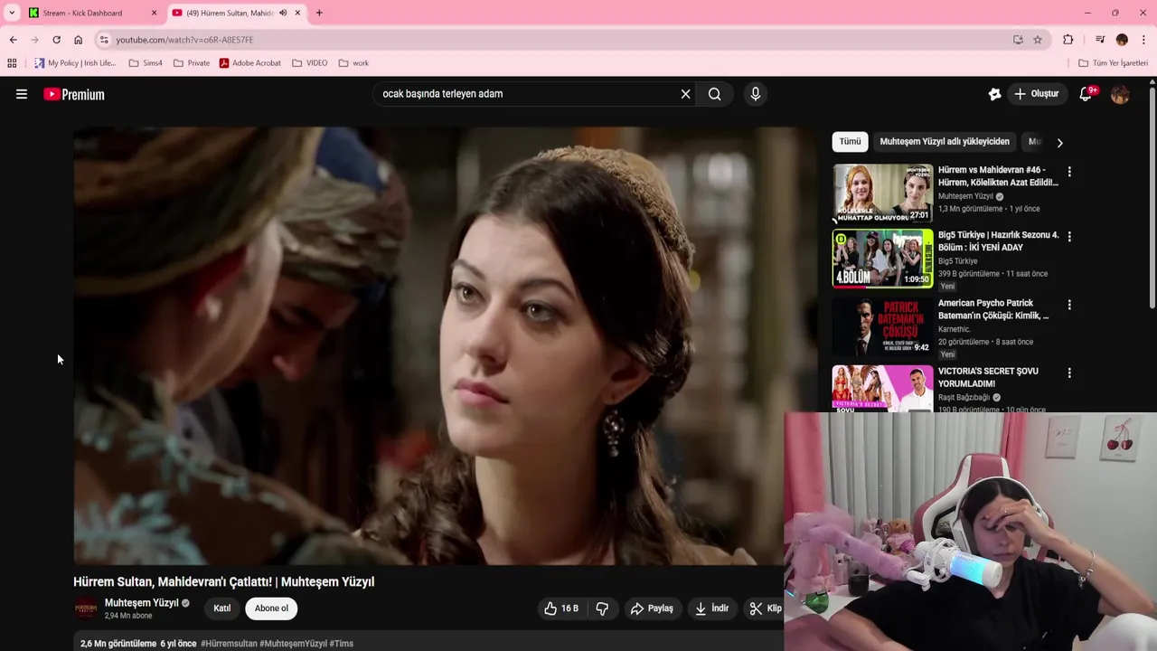Screen dimensions: 1157x651
Task: Open the work bookmark folder
Action: 353,63
